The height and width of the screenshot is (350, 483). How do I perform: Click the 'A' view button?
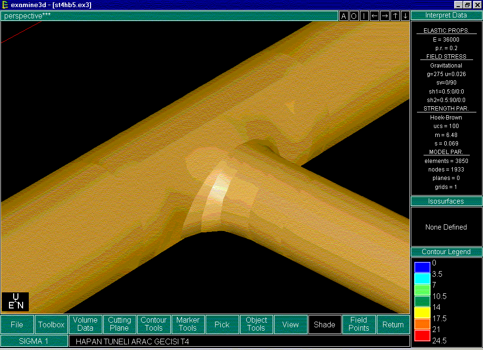point(344,16)
